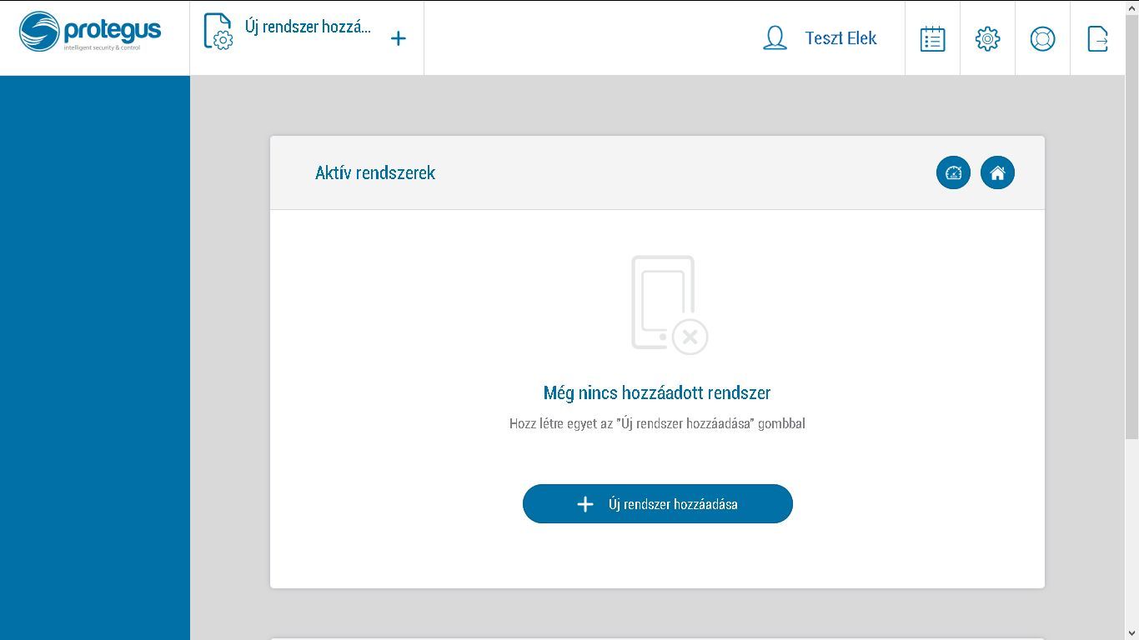Image resolution: width=1139 pixels, height=640 pixels.
Task: Click the logout document-arrow icon
Action: (1097, 37)
